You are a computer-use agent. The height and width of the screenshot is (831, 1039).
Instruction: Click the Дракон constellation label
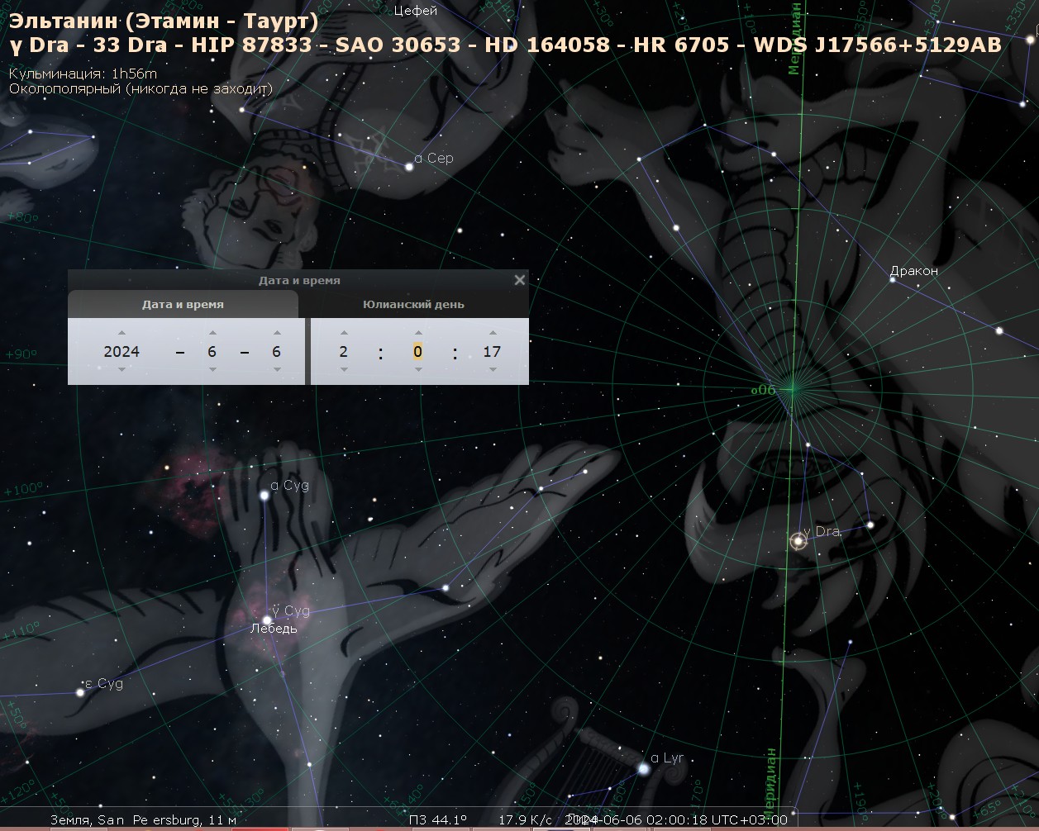(914, 270)
